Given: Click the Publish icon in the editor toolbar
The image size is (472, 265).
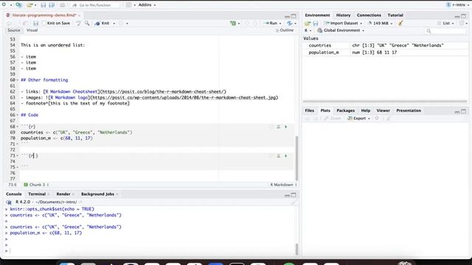Looking at the screenshot, I should click(x=290, y=23).
